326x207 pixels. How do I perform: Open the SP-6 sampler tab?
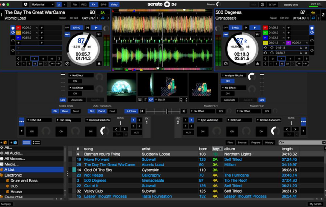point(103,4)
